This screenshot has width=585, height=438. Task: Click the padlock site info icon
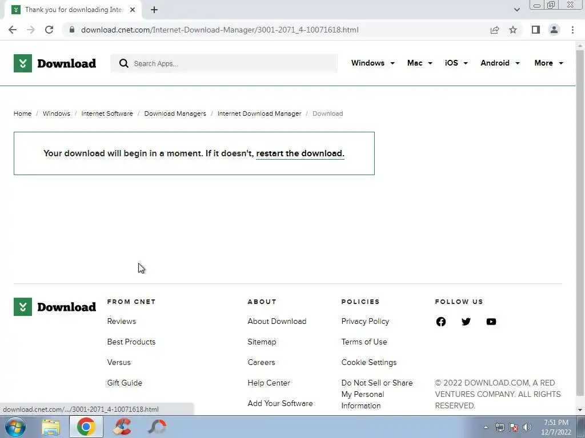(x=72, y=30)
